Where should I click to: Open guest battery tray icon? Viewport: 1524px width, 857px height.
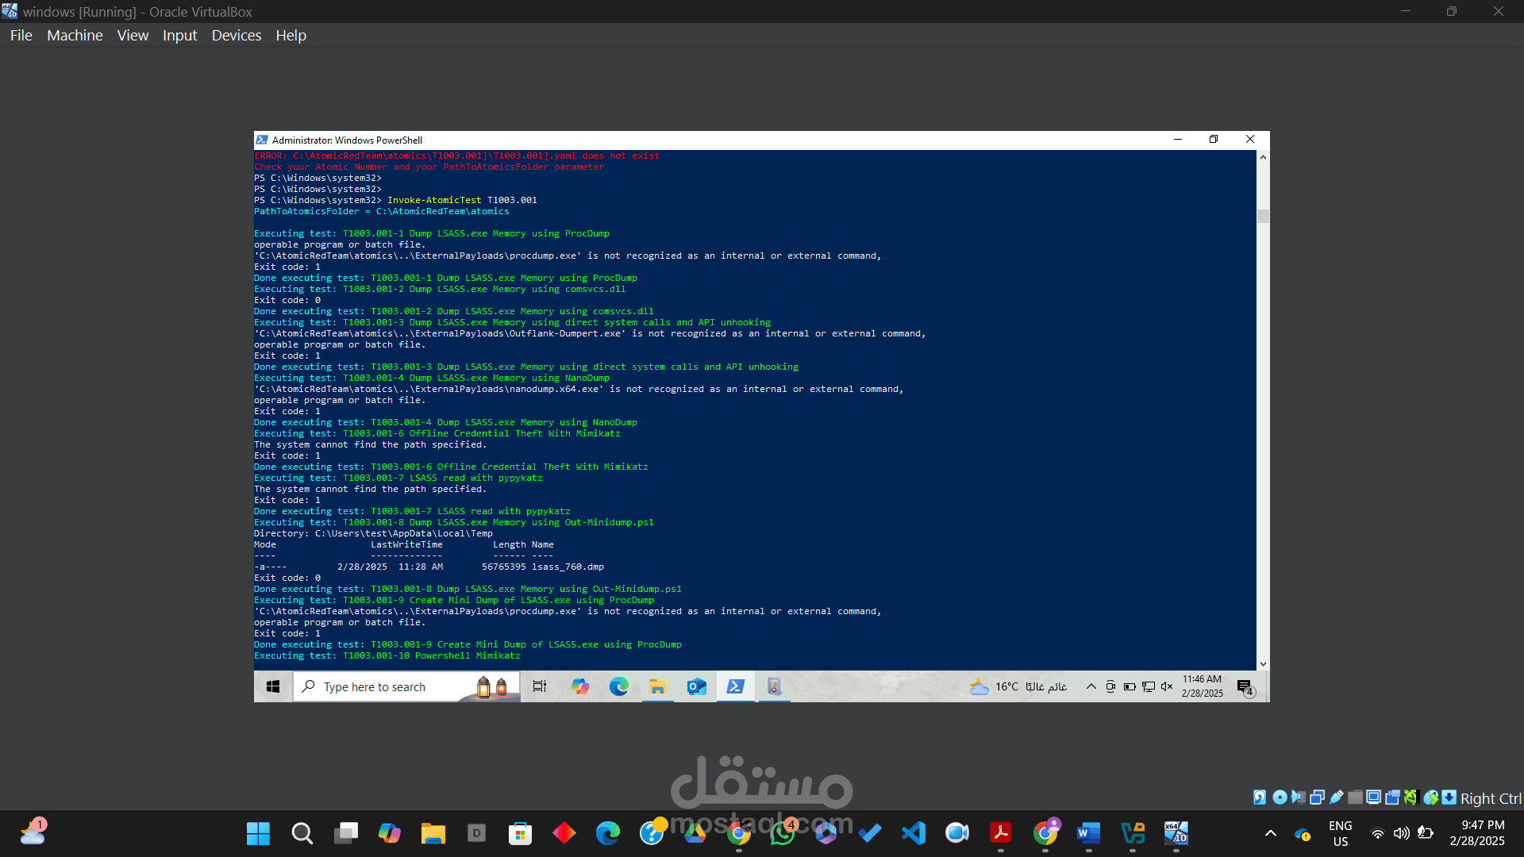1130,686
